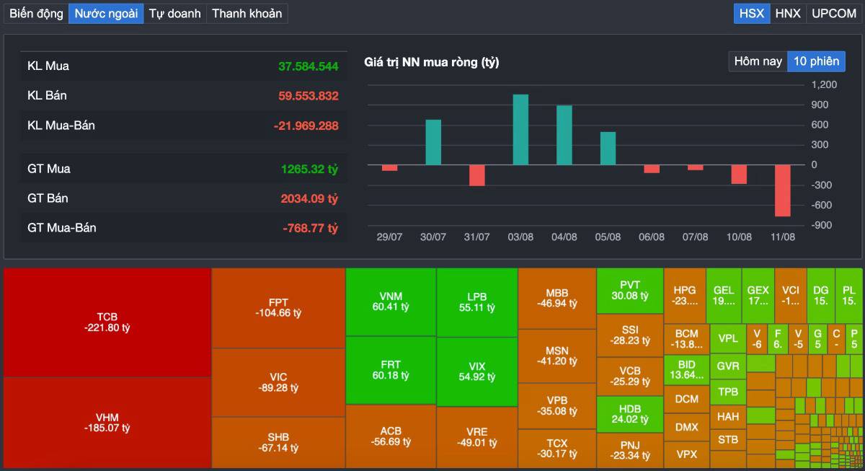Select the HSX exchange button

click(752, 13)
